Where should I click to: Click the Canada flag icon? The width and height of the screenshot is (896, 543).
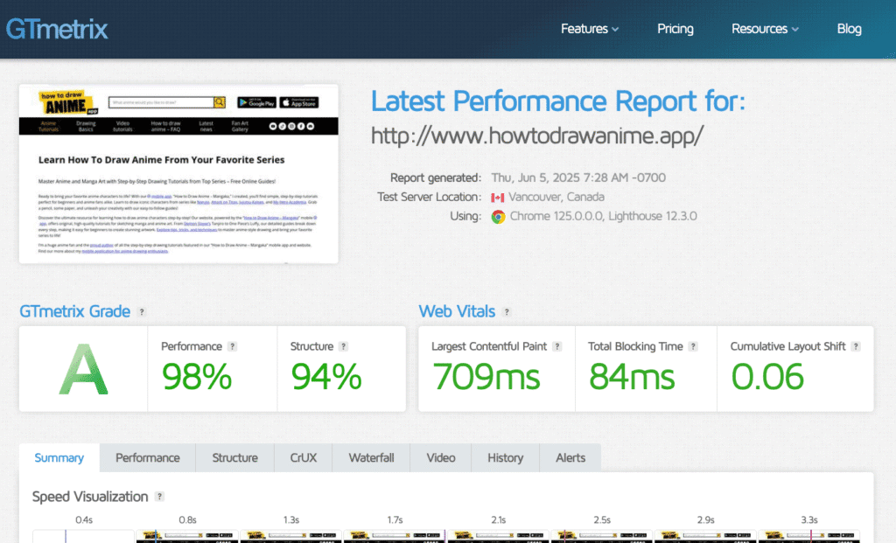[x=498, y=198]
